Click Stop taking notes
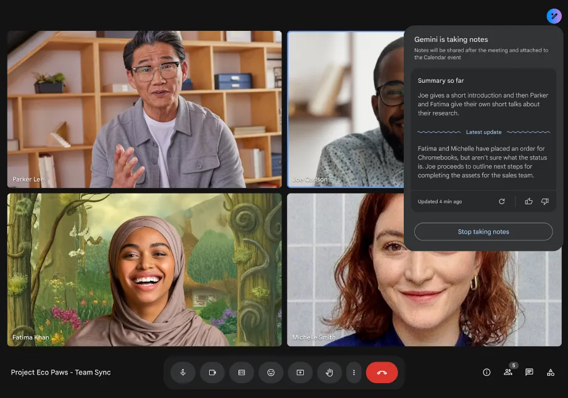This screenshot has height=398, width=568. [483, 232]
